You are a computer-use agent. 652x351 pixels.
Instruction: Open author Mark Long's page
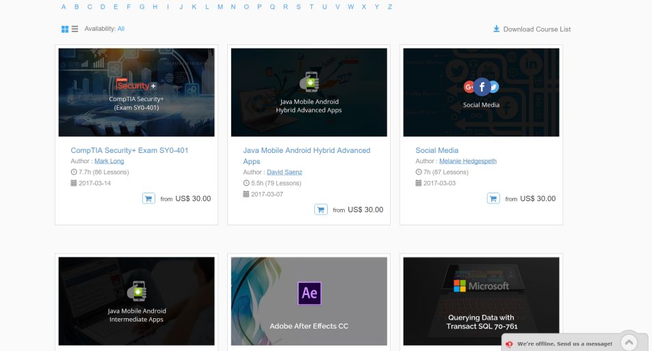[109, 161]
